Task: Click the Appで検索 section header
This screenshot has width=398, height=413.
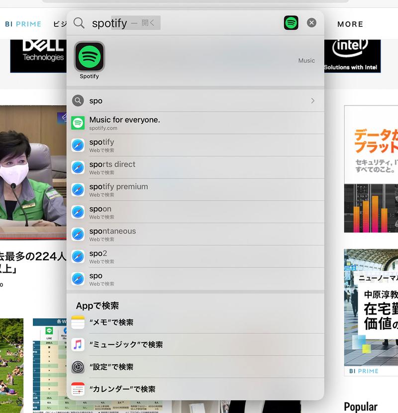Action: [x=97, y=306]
